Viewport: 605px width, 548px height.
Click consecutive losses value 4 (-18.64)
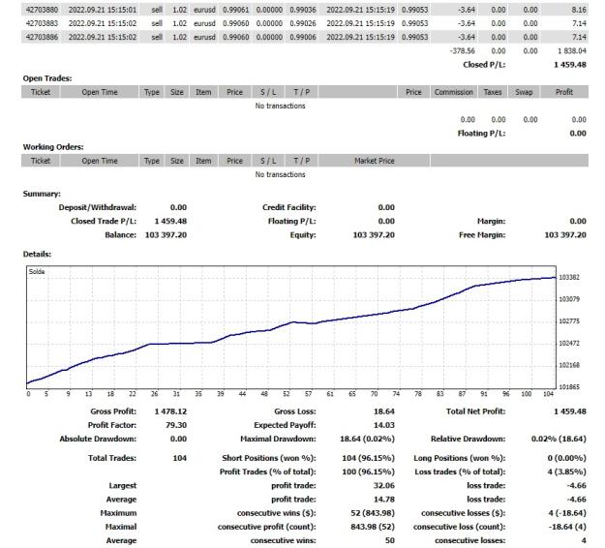tap(567, 513)
